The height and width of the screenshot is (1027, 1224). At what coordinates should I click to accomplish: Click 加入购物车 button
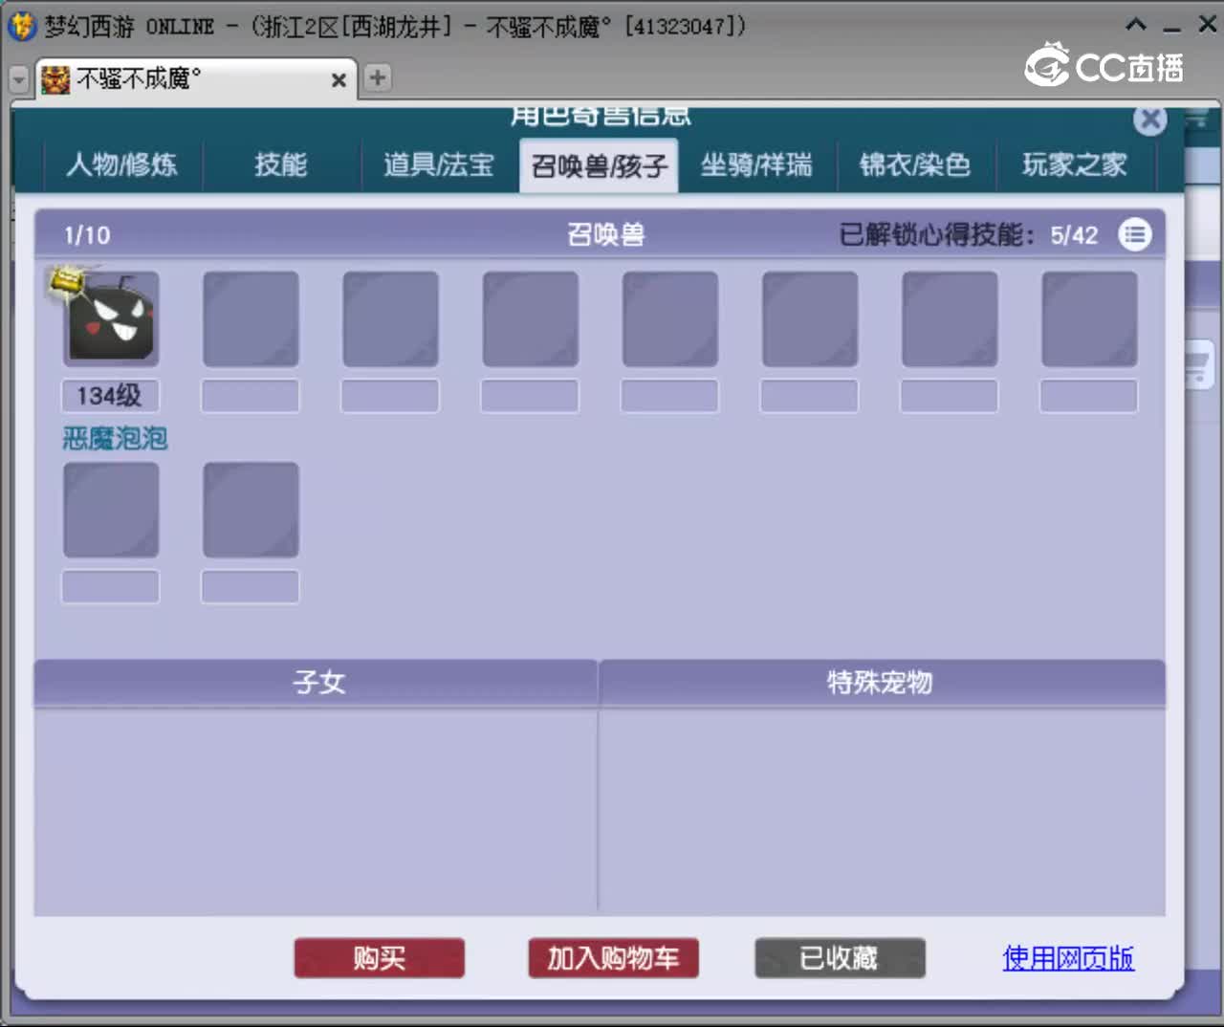(x=613, y=957)
